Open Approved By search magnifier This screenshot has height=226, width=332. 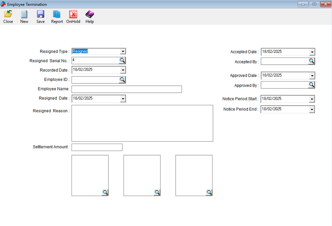(312, 85)
